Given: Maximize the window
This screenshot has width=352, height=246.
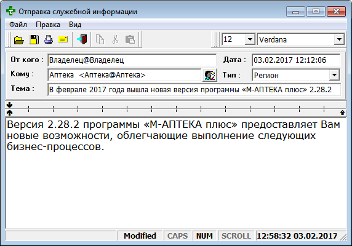Looking at the screenshot, I should 316,12.
